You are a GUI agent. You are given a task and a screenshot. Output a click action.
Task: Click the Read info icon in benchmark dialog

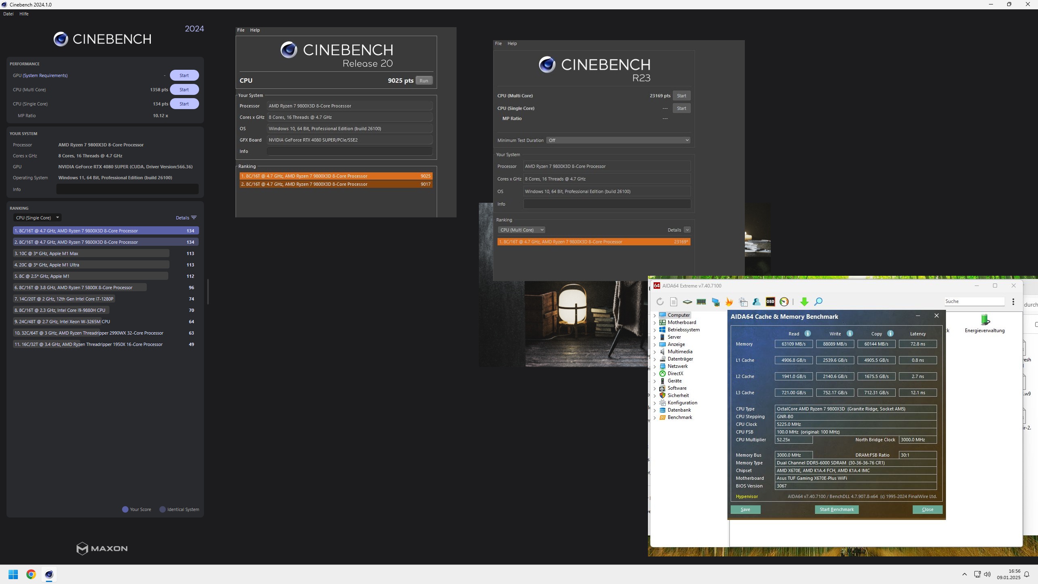(x=808, y=333)
